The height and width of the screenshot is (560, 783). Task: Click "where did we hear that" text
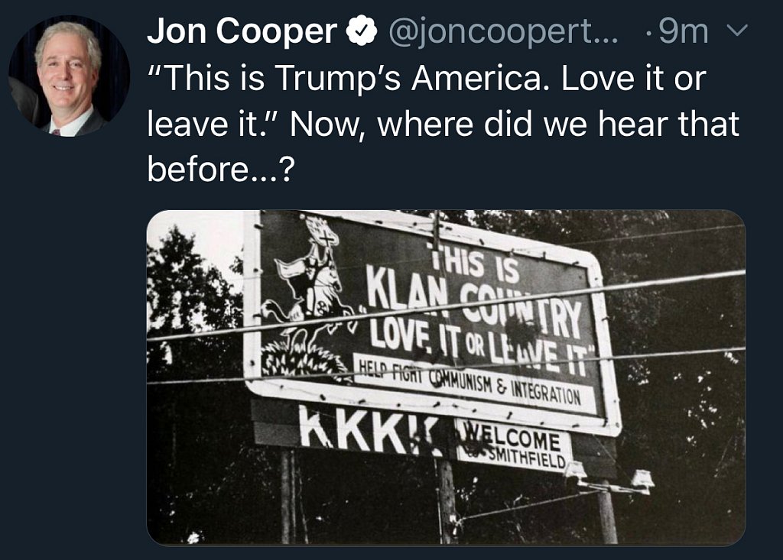point(554,124)
